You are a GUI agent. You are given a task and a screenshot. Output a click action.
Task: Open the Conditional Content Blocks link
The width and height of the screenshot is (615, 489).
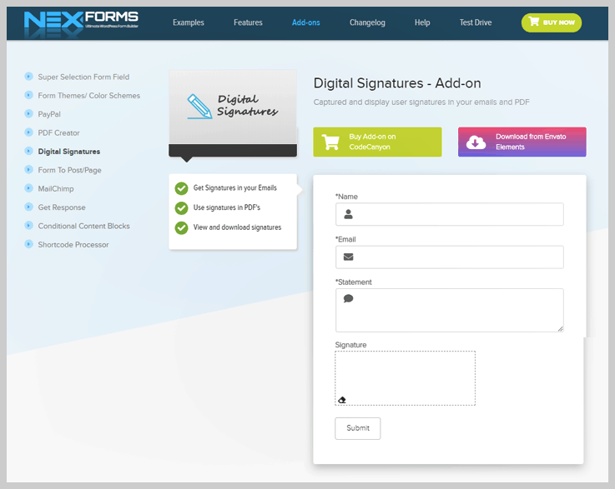coord(83,226)
